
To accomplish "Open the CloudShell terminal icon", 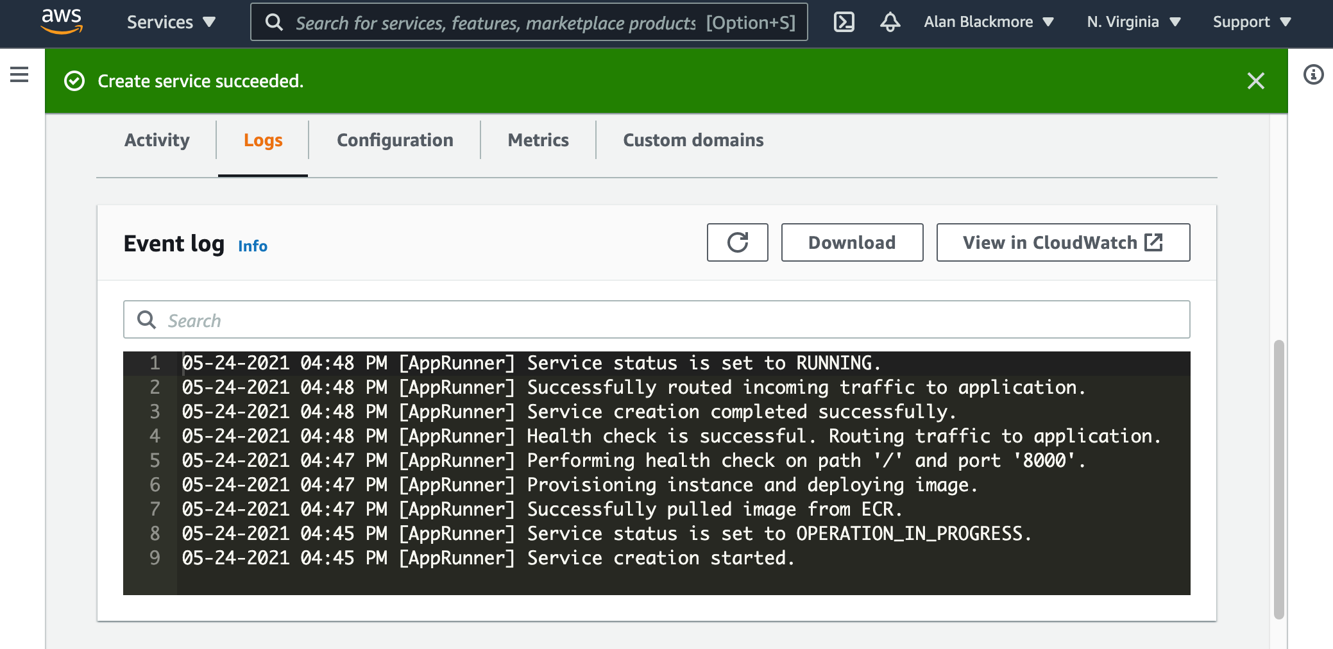I will (844, 22).
